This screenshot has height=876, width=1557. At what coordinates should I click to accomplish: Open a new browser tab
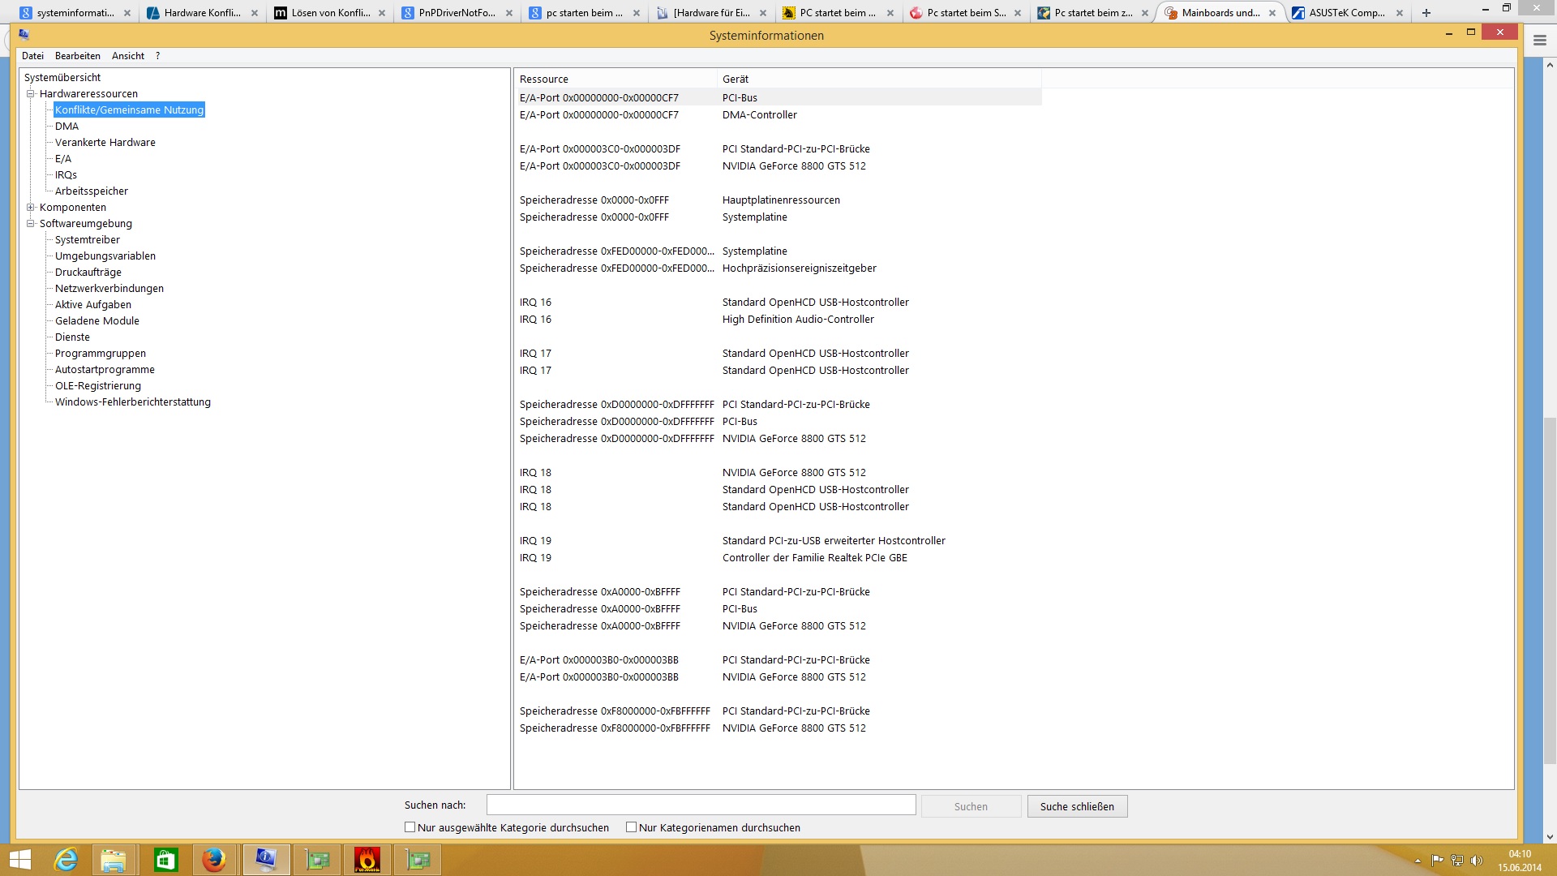(1426, 13)
